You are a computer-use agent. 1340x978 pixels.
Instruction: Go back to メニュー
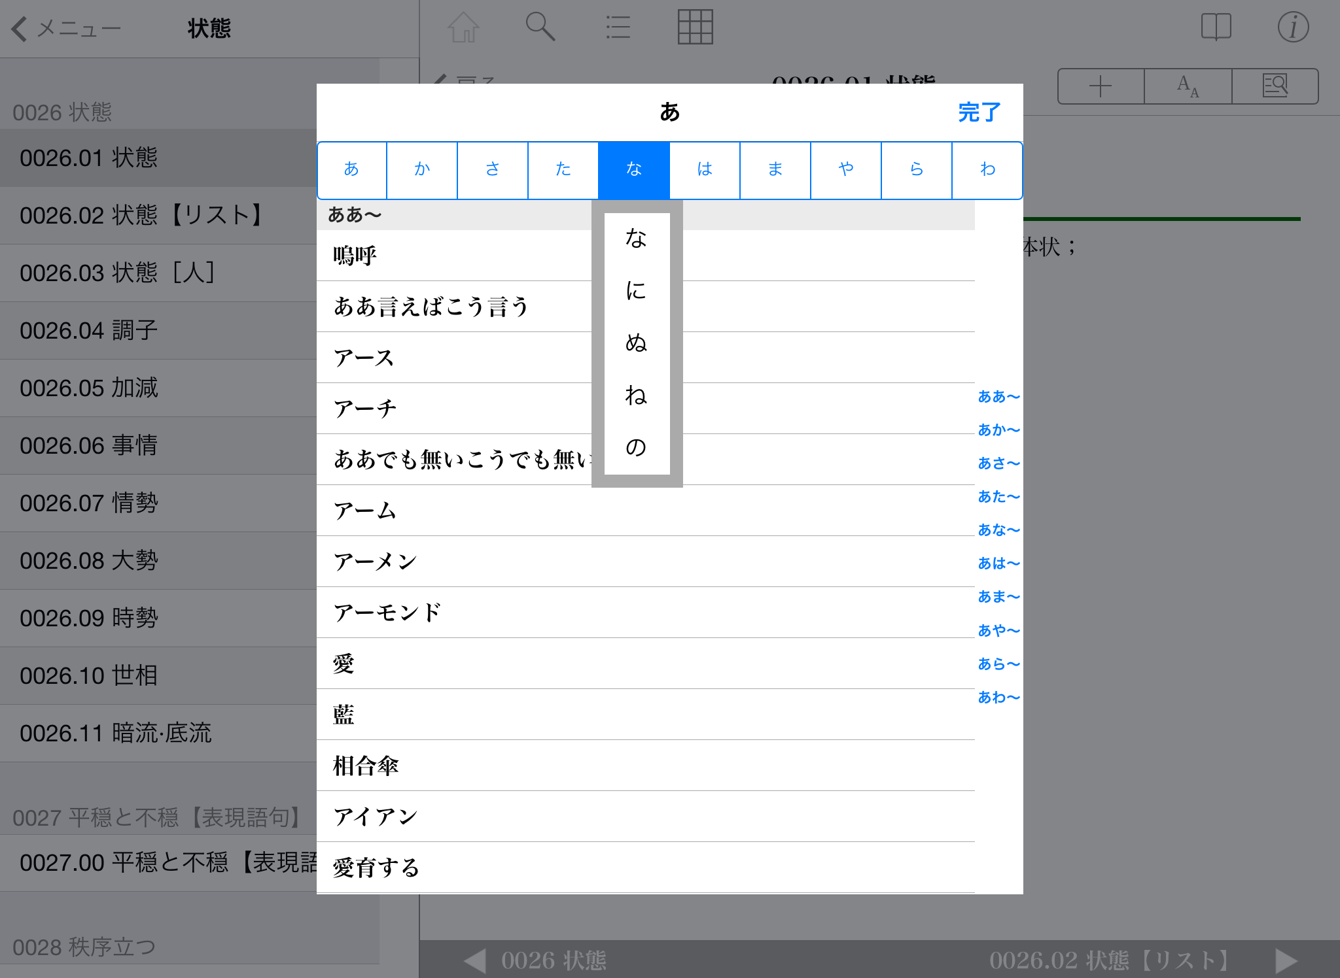tap(65, 29)
